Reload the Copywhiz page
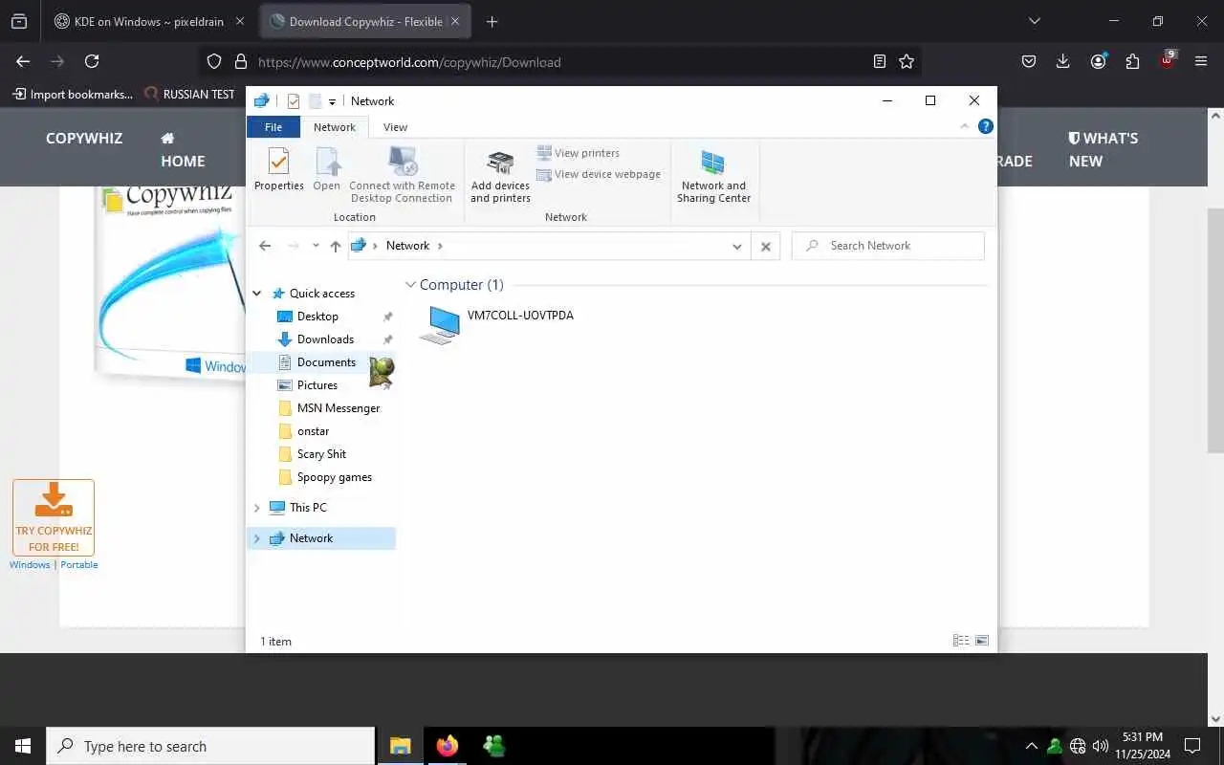The image size is (1224, 765). pos(92,61)
